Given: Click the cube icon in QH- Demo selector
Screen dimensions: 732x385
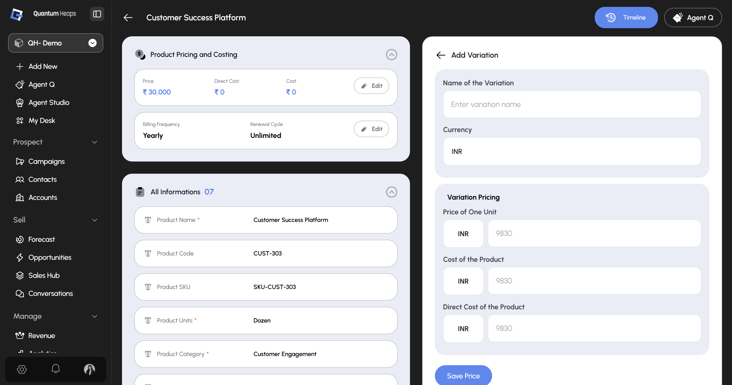Looking at the screenshot, I should click(19, 43).
